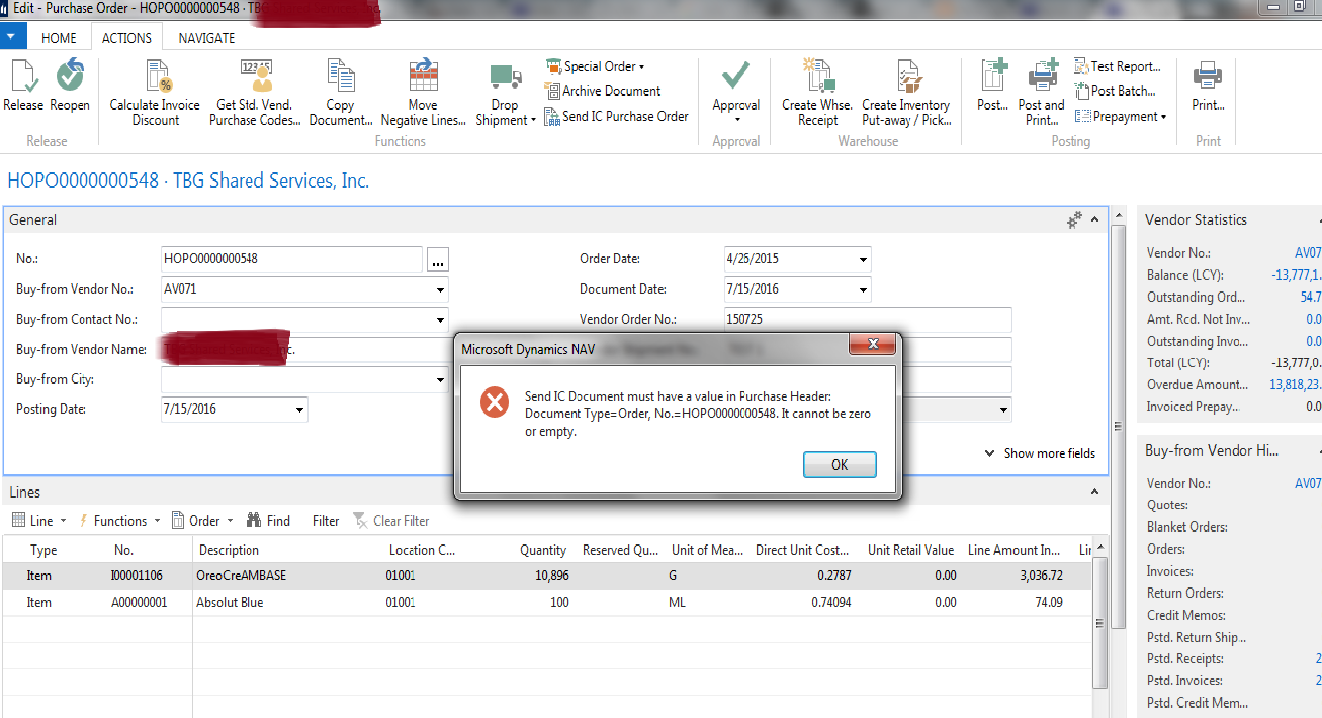Click Create Whse. Receipt icon
This screenshot has height=718, width=1322.
tap(817, 92)
